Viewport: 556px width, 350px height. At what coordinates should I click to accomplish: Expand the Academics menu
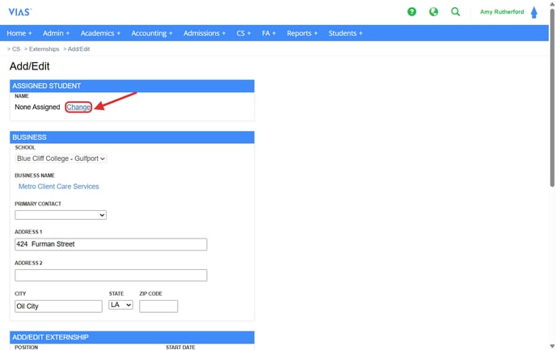pyautogui.click(x=100, y=33)
